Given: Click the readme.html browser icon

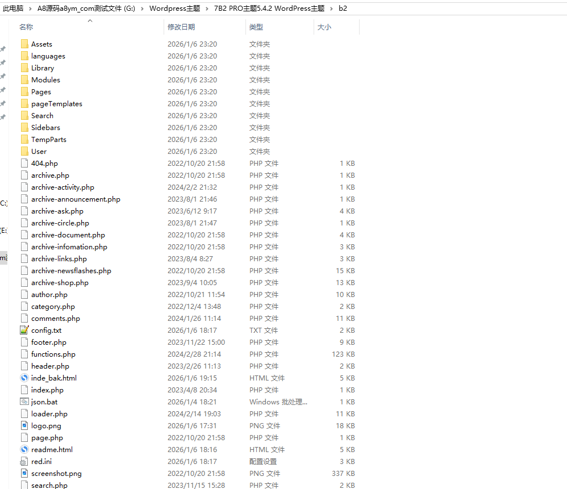Looking at the screenshot, I should click(24, 450).
